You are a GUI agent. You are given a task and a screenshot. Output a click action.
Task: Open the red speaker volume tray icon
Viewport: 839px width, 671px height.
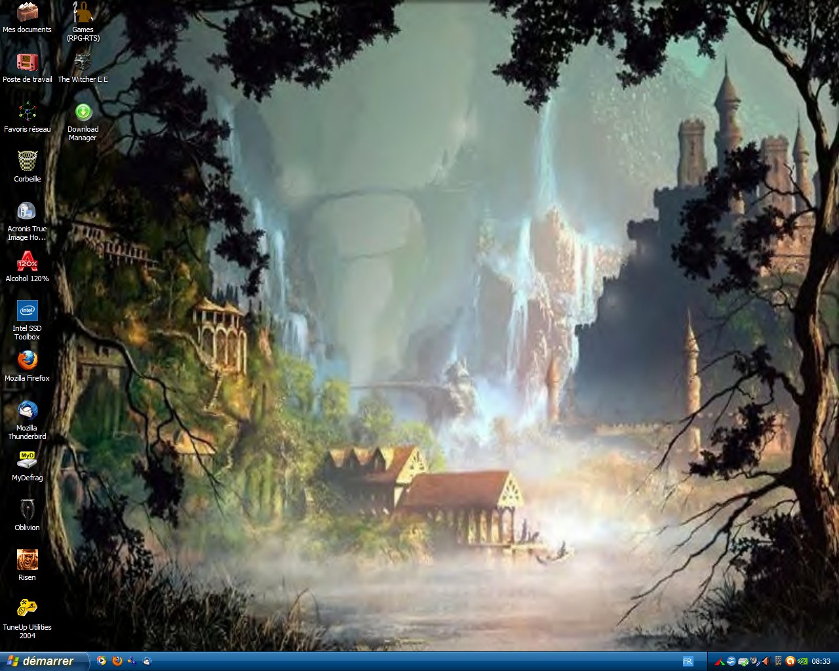pyautogui.click(x=766, y=661)
